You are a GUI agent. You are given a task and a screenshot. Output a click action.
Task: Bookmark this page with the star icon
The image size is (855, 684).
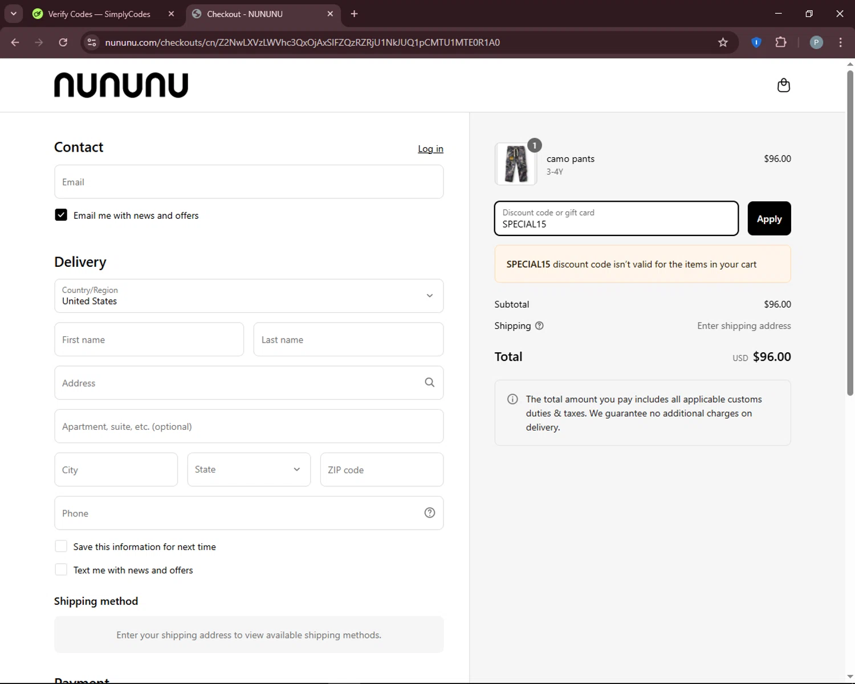(723, 42)
